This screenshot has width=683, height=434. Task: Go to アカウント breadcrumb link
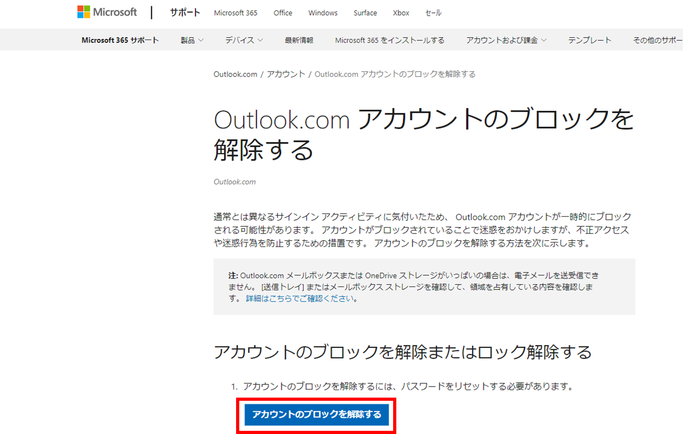286,74
